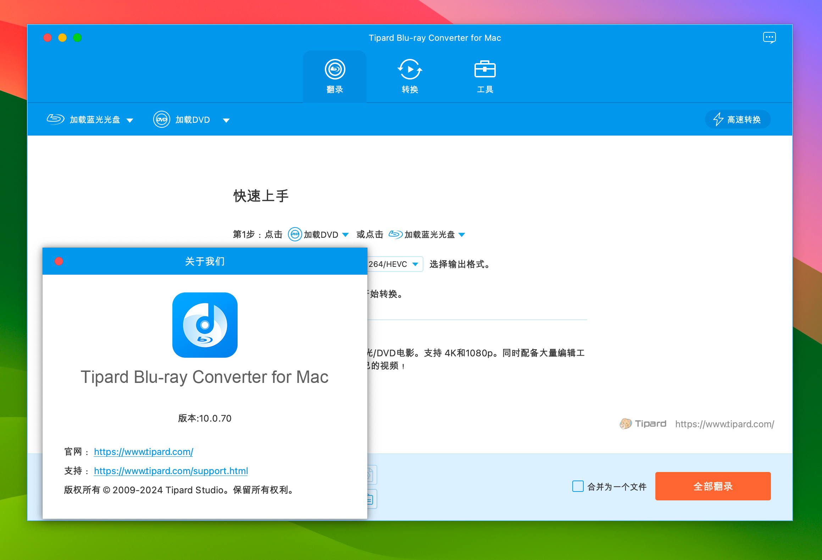
Task: Click the 加载DVD toolbar label
Action: 193,120
